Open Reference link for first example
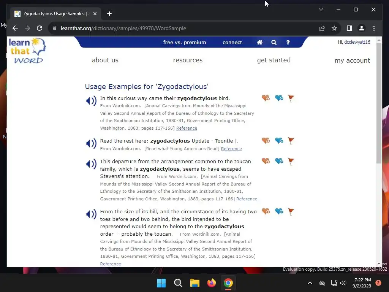389x292 pixels. pyautogui.click(x=187, y=128)
